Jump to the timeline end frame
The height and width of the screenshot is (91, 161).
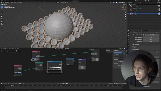[68, 84]
